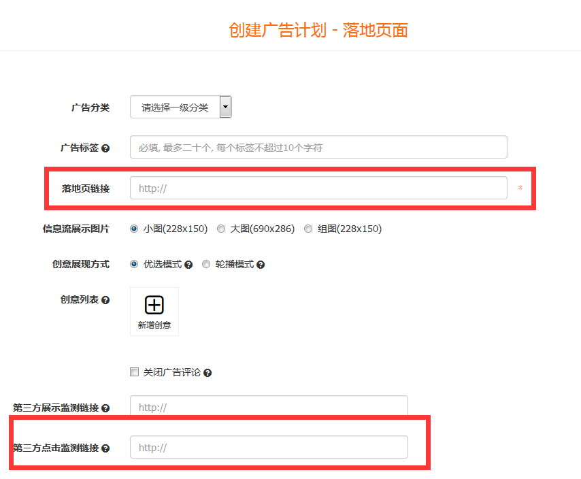Focus the 第三方点击监测链接 input field
This screenshot has width=581, height=479.
(269, 447)
